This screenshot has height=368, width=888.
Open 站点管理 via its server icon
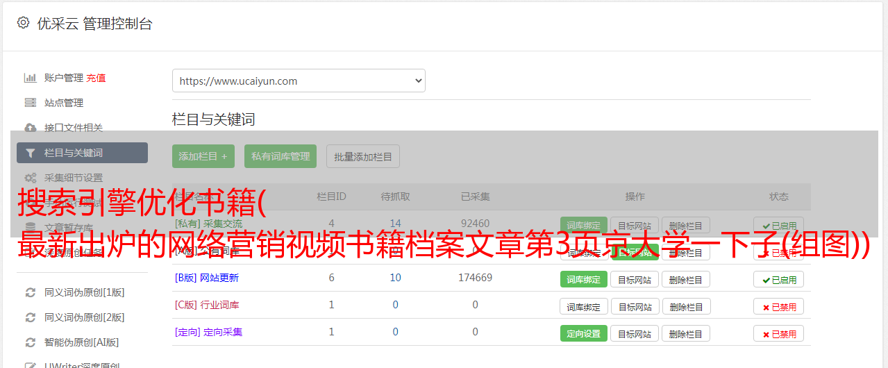click(31, 103)
